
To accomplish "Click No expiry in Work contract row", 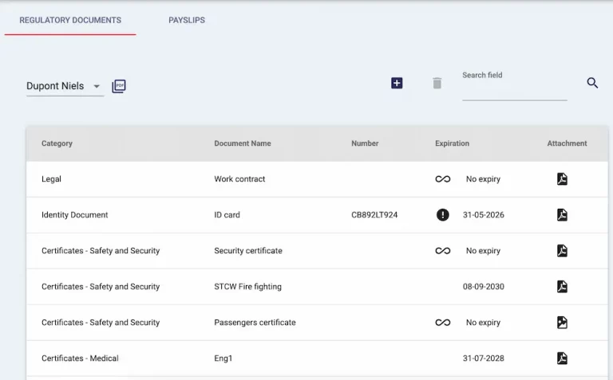I will pos(483,179).
